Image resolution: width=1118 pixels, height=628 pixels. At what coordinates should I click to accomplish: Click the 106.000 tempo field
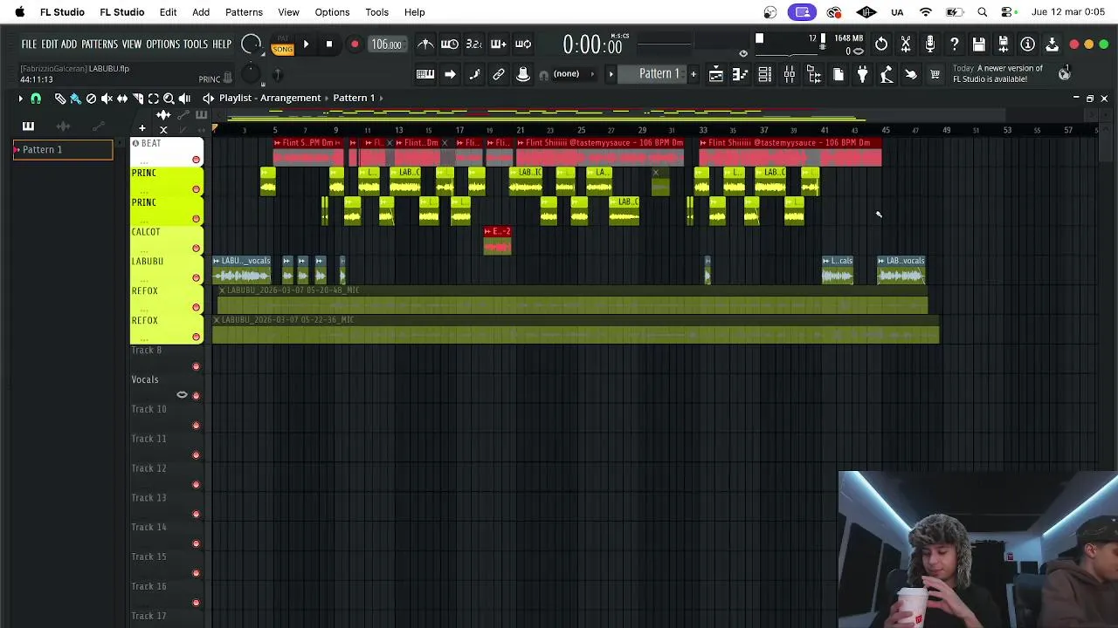coord(386,44)
